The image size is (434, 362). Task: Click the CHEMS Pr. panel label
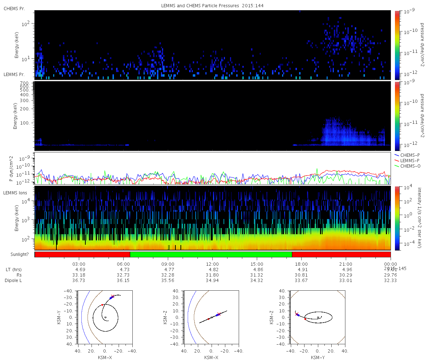(x=14, y=8)
